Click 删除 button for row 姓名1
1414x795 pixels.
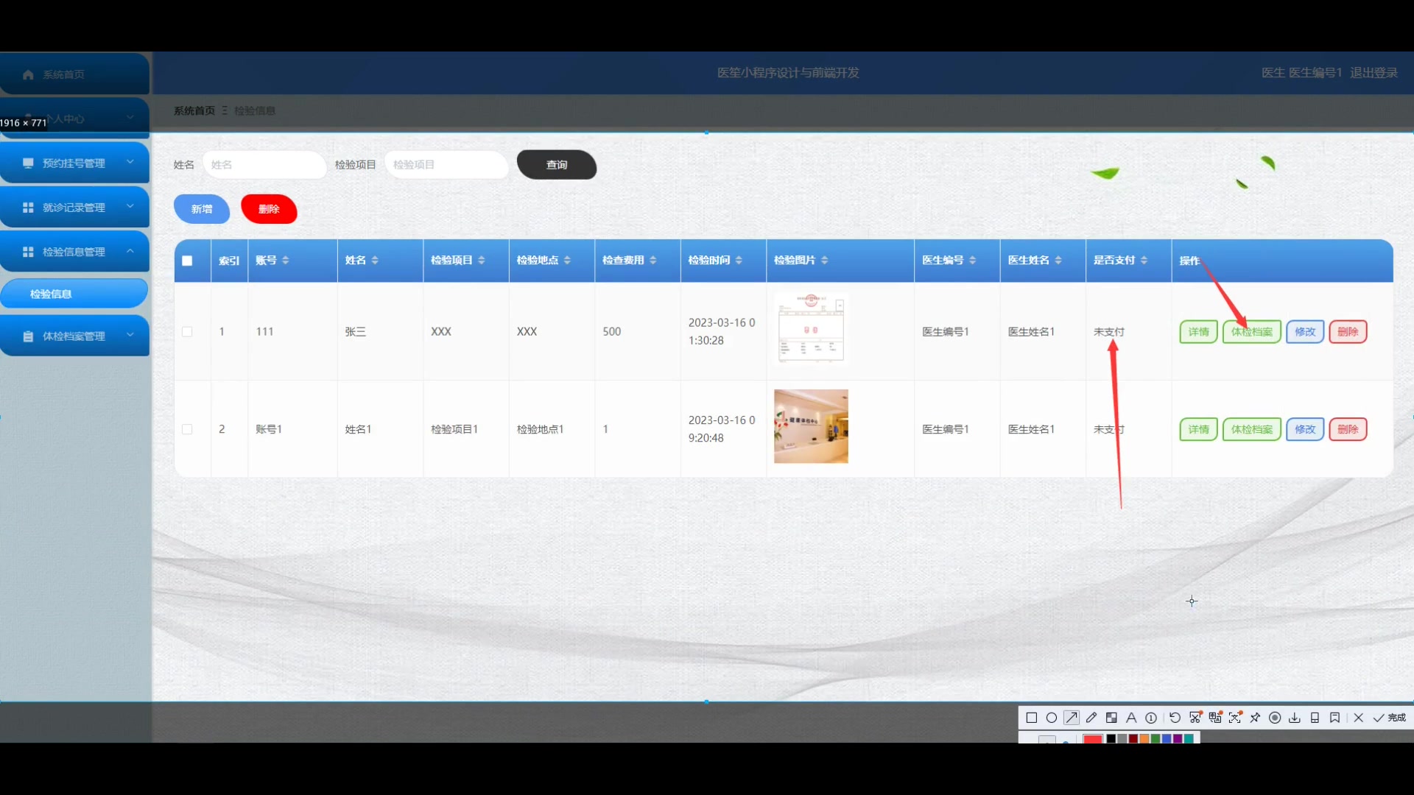point(1348,429)
